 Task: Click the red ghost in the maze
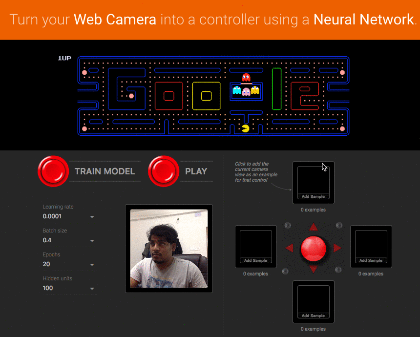(246, 77)
